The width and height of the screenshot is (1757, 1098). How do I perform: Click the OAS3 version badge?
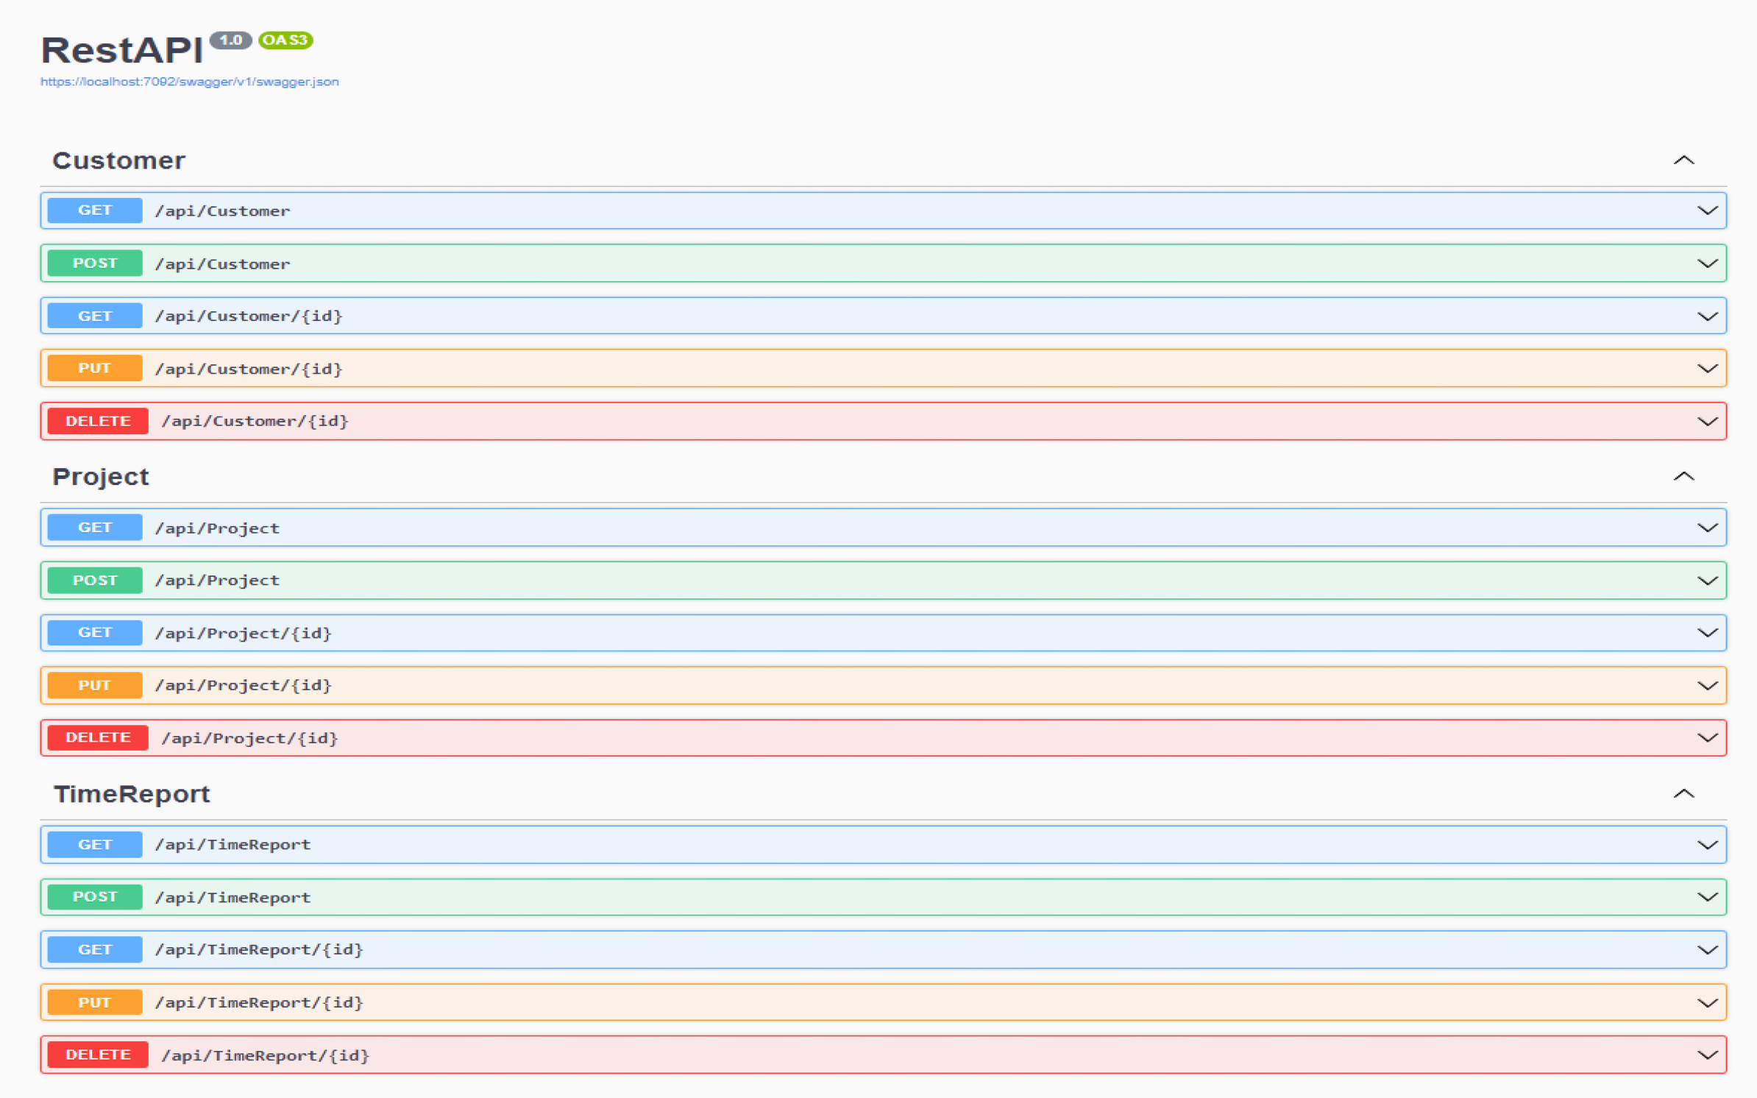(x=285, y=40)
